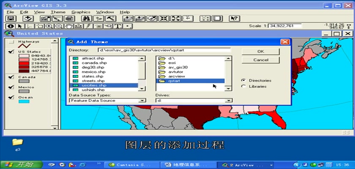Click toolbar Zoom In with inward arrows
355x169 pixels.
pyautogui.click(x=164, y=19)
